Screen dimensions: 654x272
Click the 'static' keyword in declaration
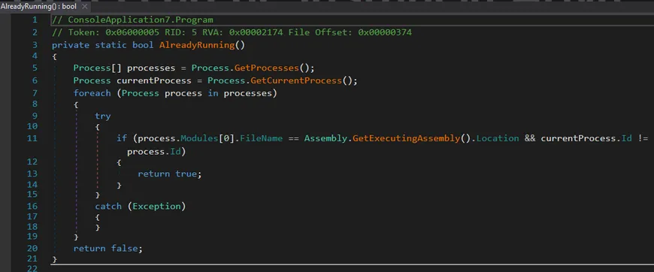tap(111, 45)
